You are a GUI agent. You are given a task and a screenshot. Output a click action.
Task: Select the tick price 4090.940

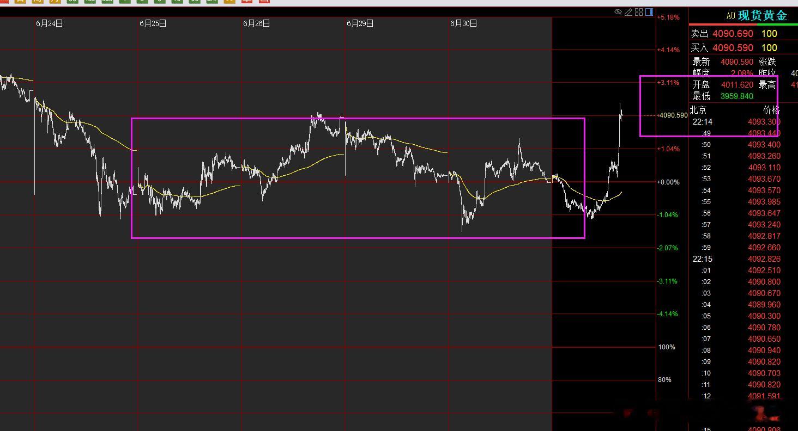coord(764,350)
